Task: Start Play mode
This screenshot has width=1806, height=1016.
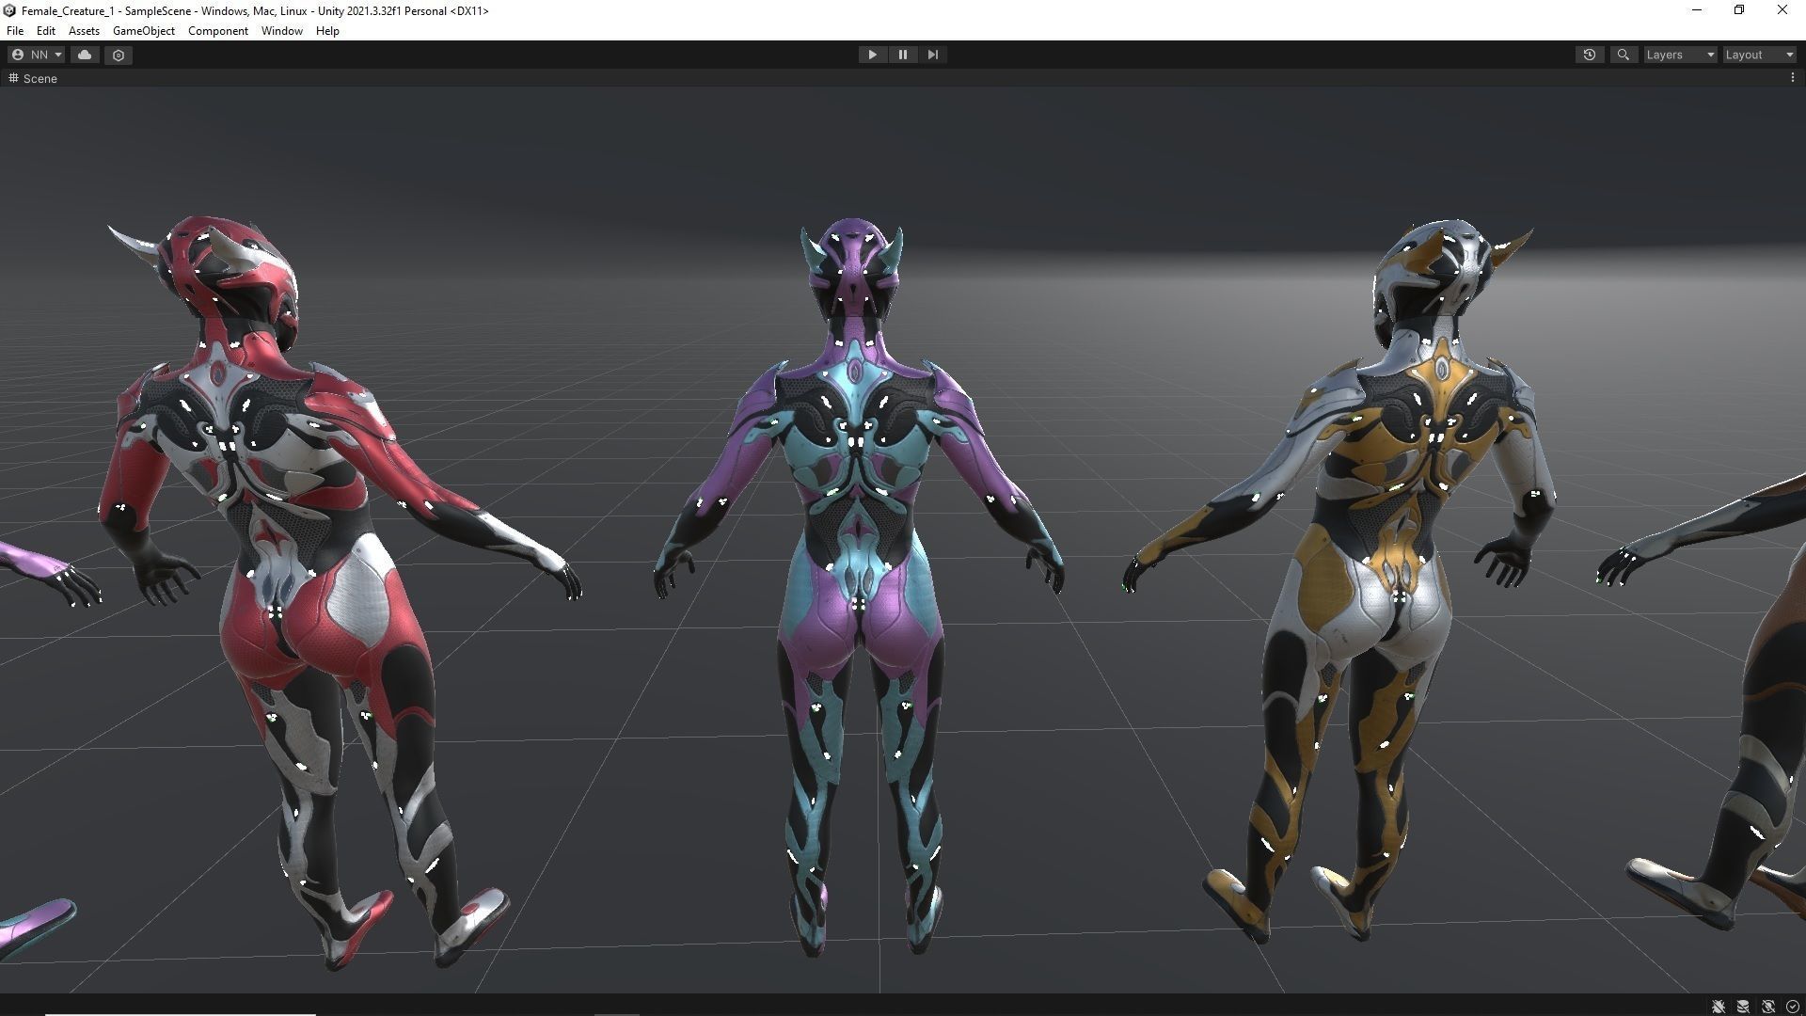Action: point(872,55)
